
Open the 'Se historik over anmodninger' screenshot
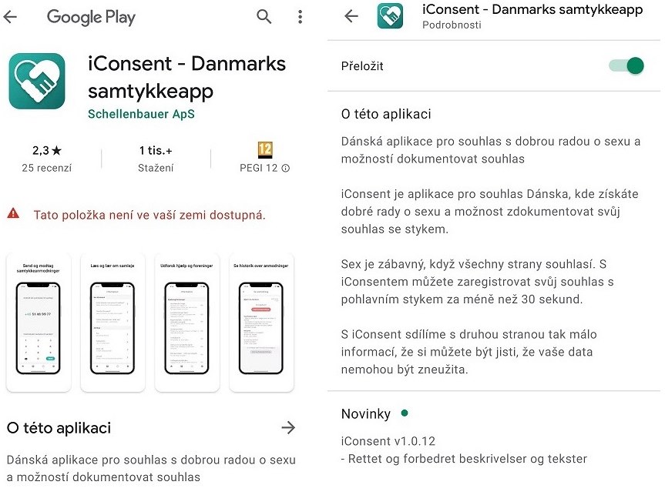(x=262, y=322)
